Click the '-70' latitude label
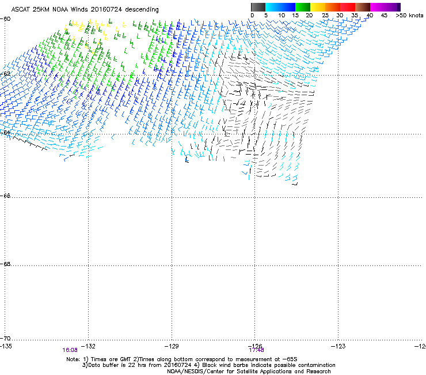Image resolution: width=426 pixels, height=375 pixels. click(x=5, y=338)
